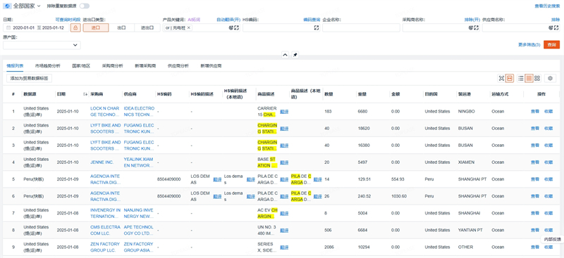Click 添加为贸易数据标签 button
Image resolution: width=564 pixels, height=258 pixels.
click(30, 78)
